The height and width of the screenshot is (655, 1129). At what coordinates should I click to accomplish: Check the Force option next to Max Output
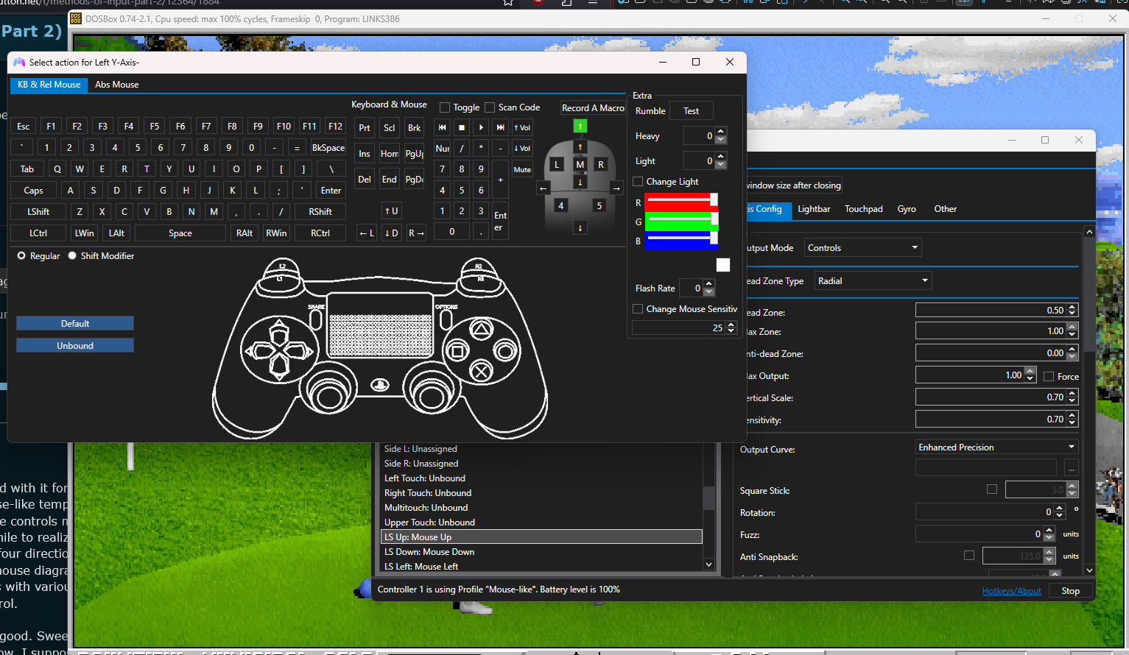(1049, 377)
